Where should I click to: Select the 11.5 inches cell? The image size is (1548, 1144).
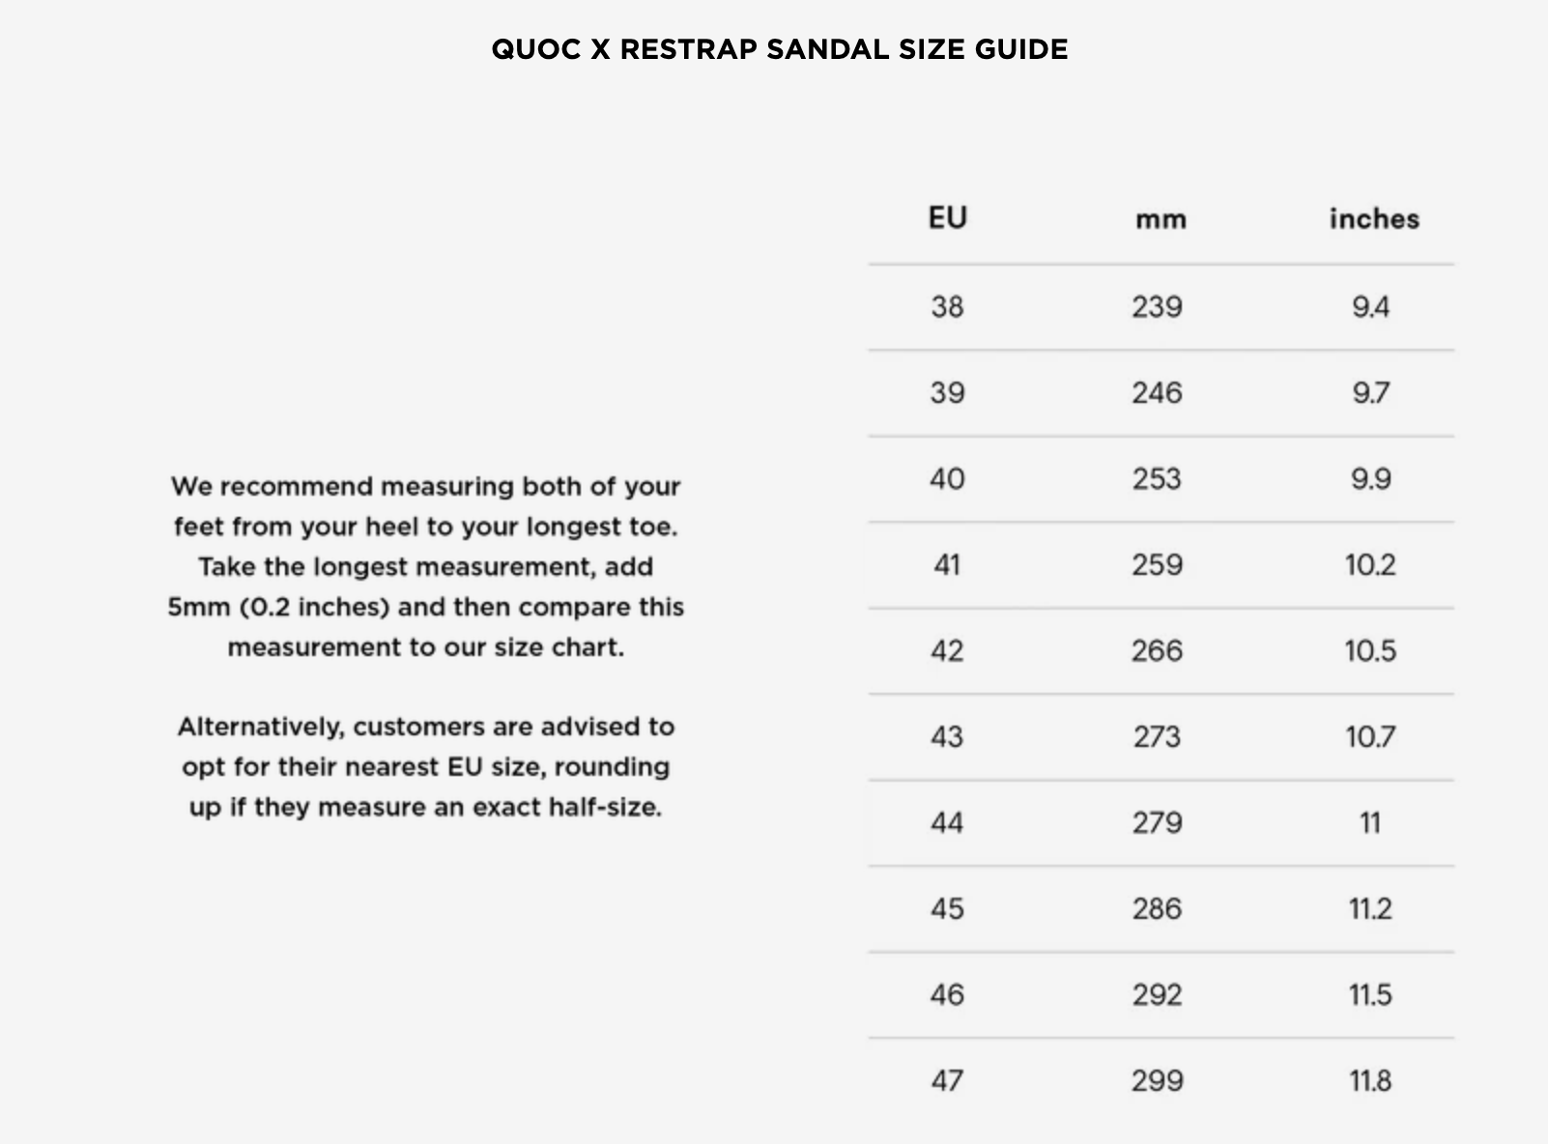(1370, 995)
